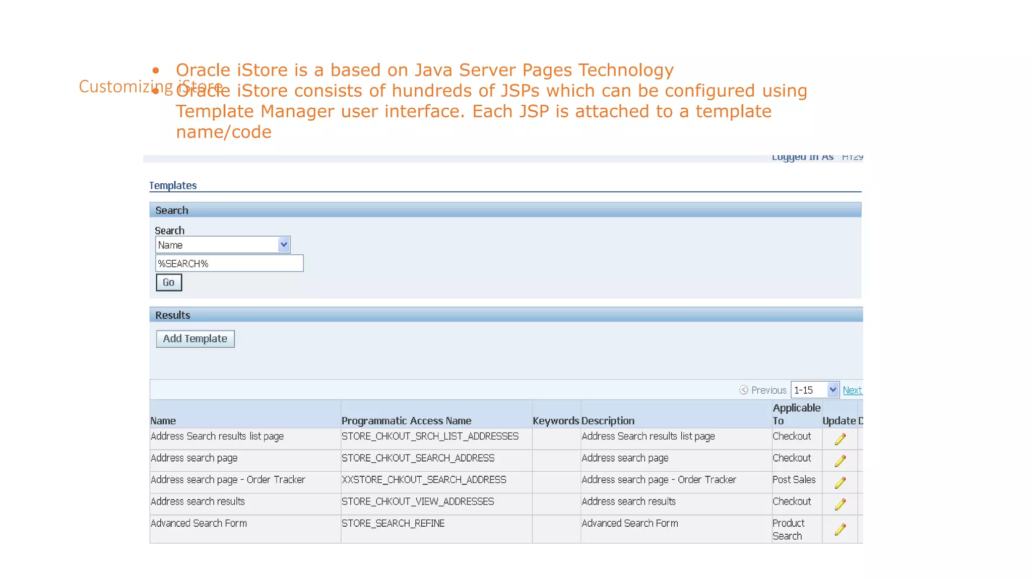Click the Previous pagination text
Image resolution: width=1032 pixels, height=580 pixels.
(769, 390)
